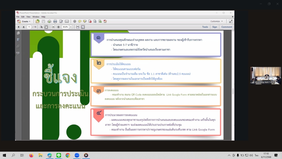
Task: Click the Send email envelope icon
Action: point(67,21)
